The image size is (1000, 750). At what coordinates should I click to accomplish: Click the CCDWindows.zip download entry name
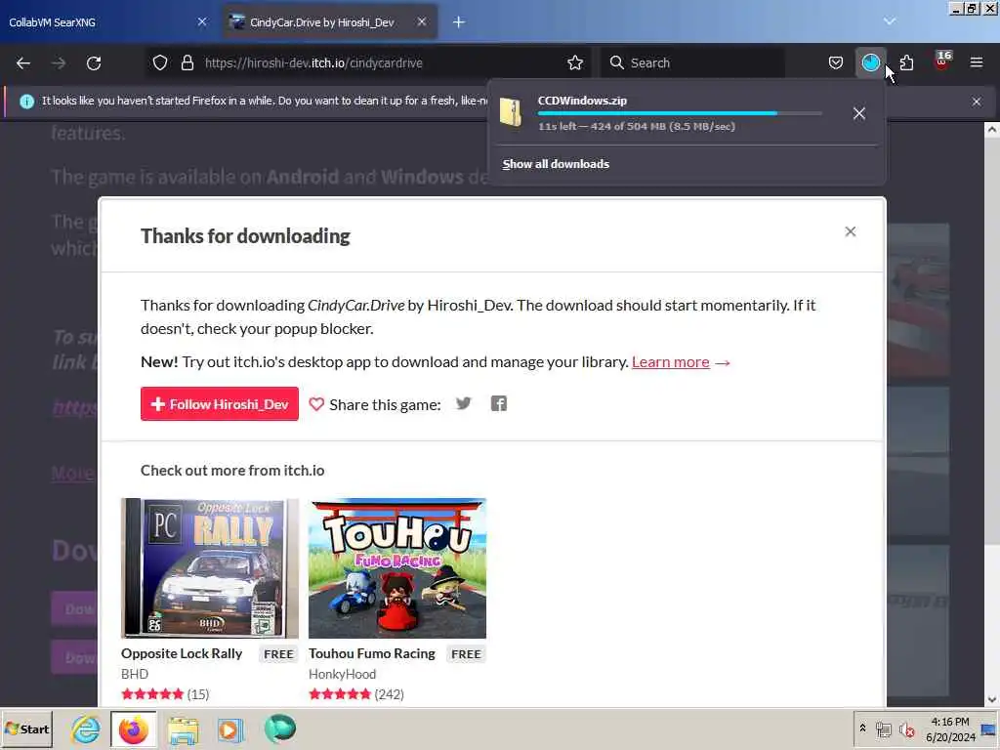[x=582, y=101]
